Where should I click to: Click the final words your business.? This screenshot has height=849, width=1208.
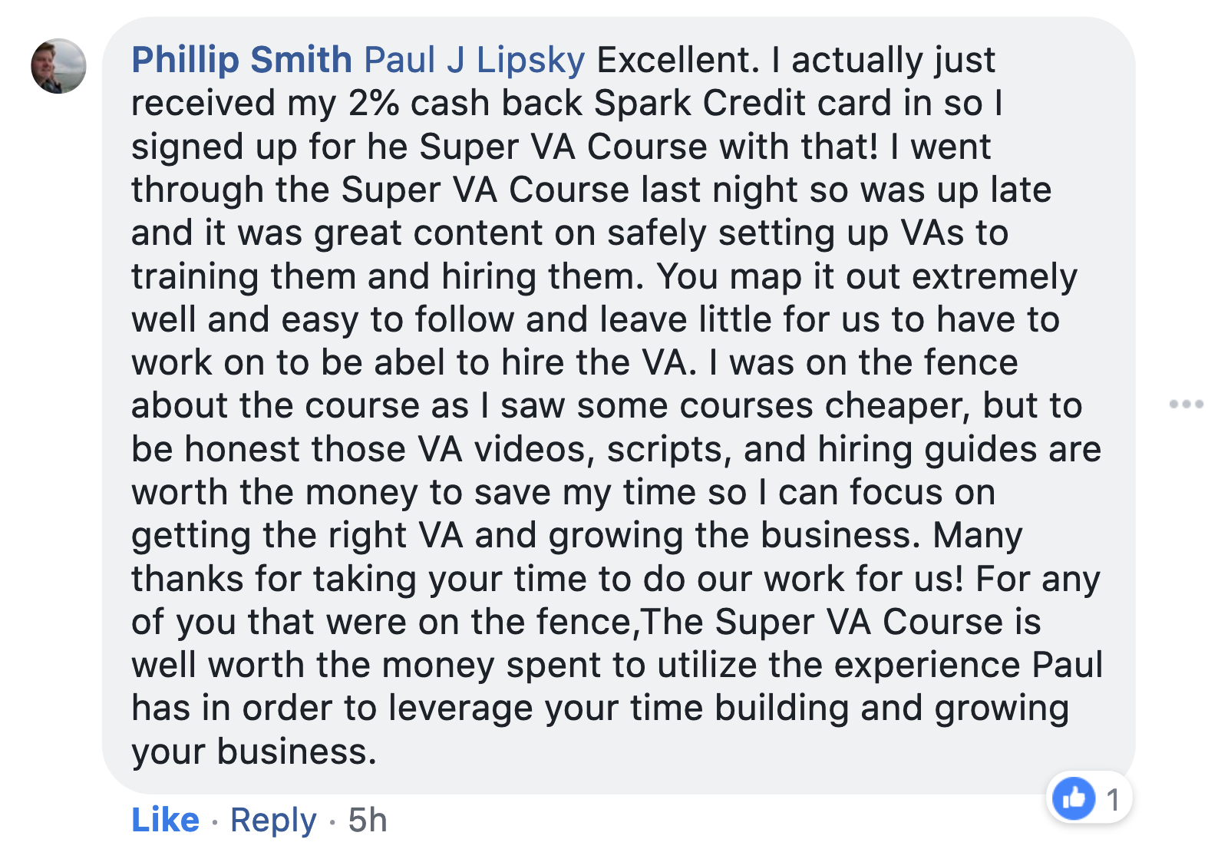(x=254, y=752)
